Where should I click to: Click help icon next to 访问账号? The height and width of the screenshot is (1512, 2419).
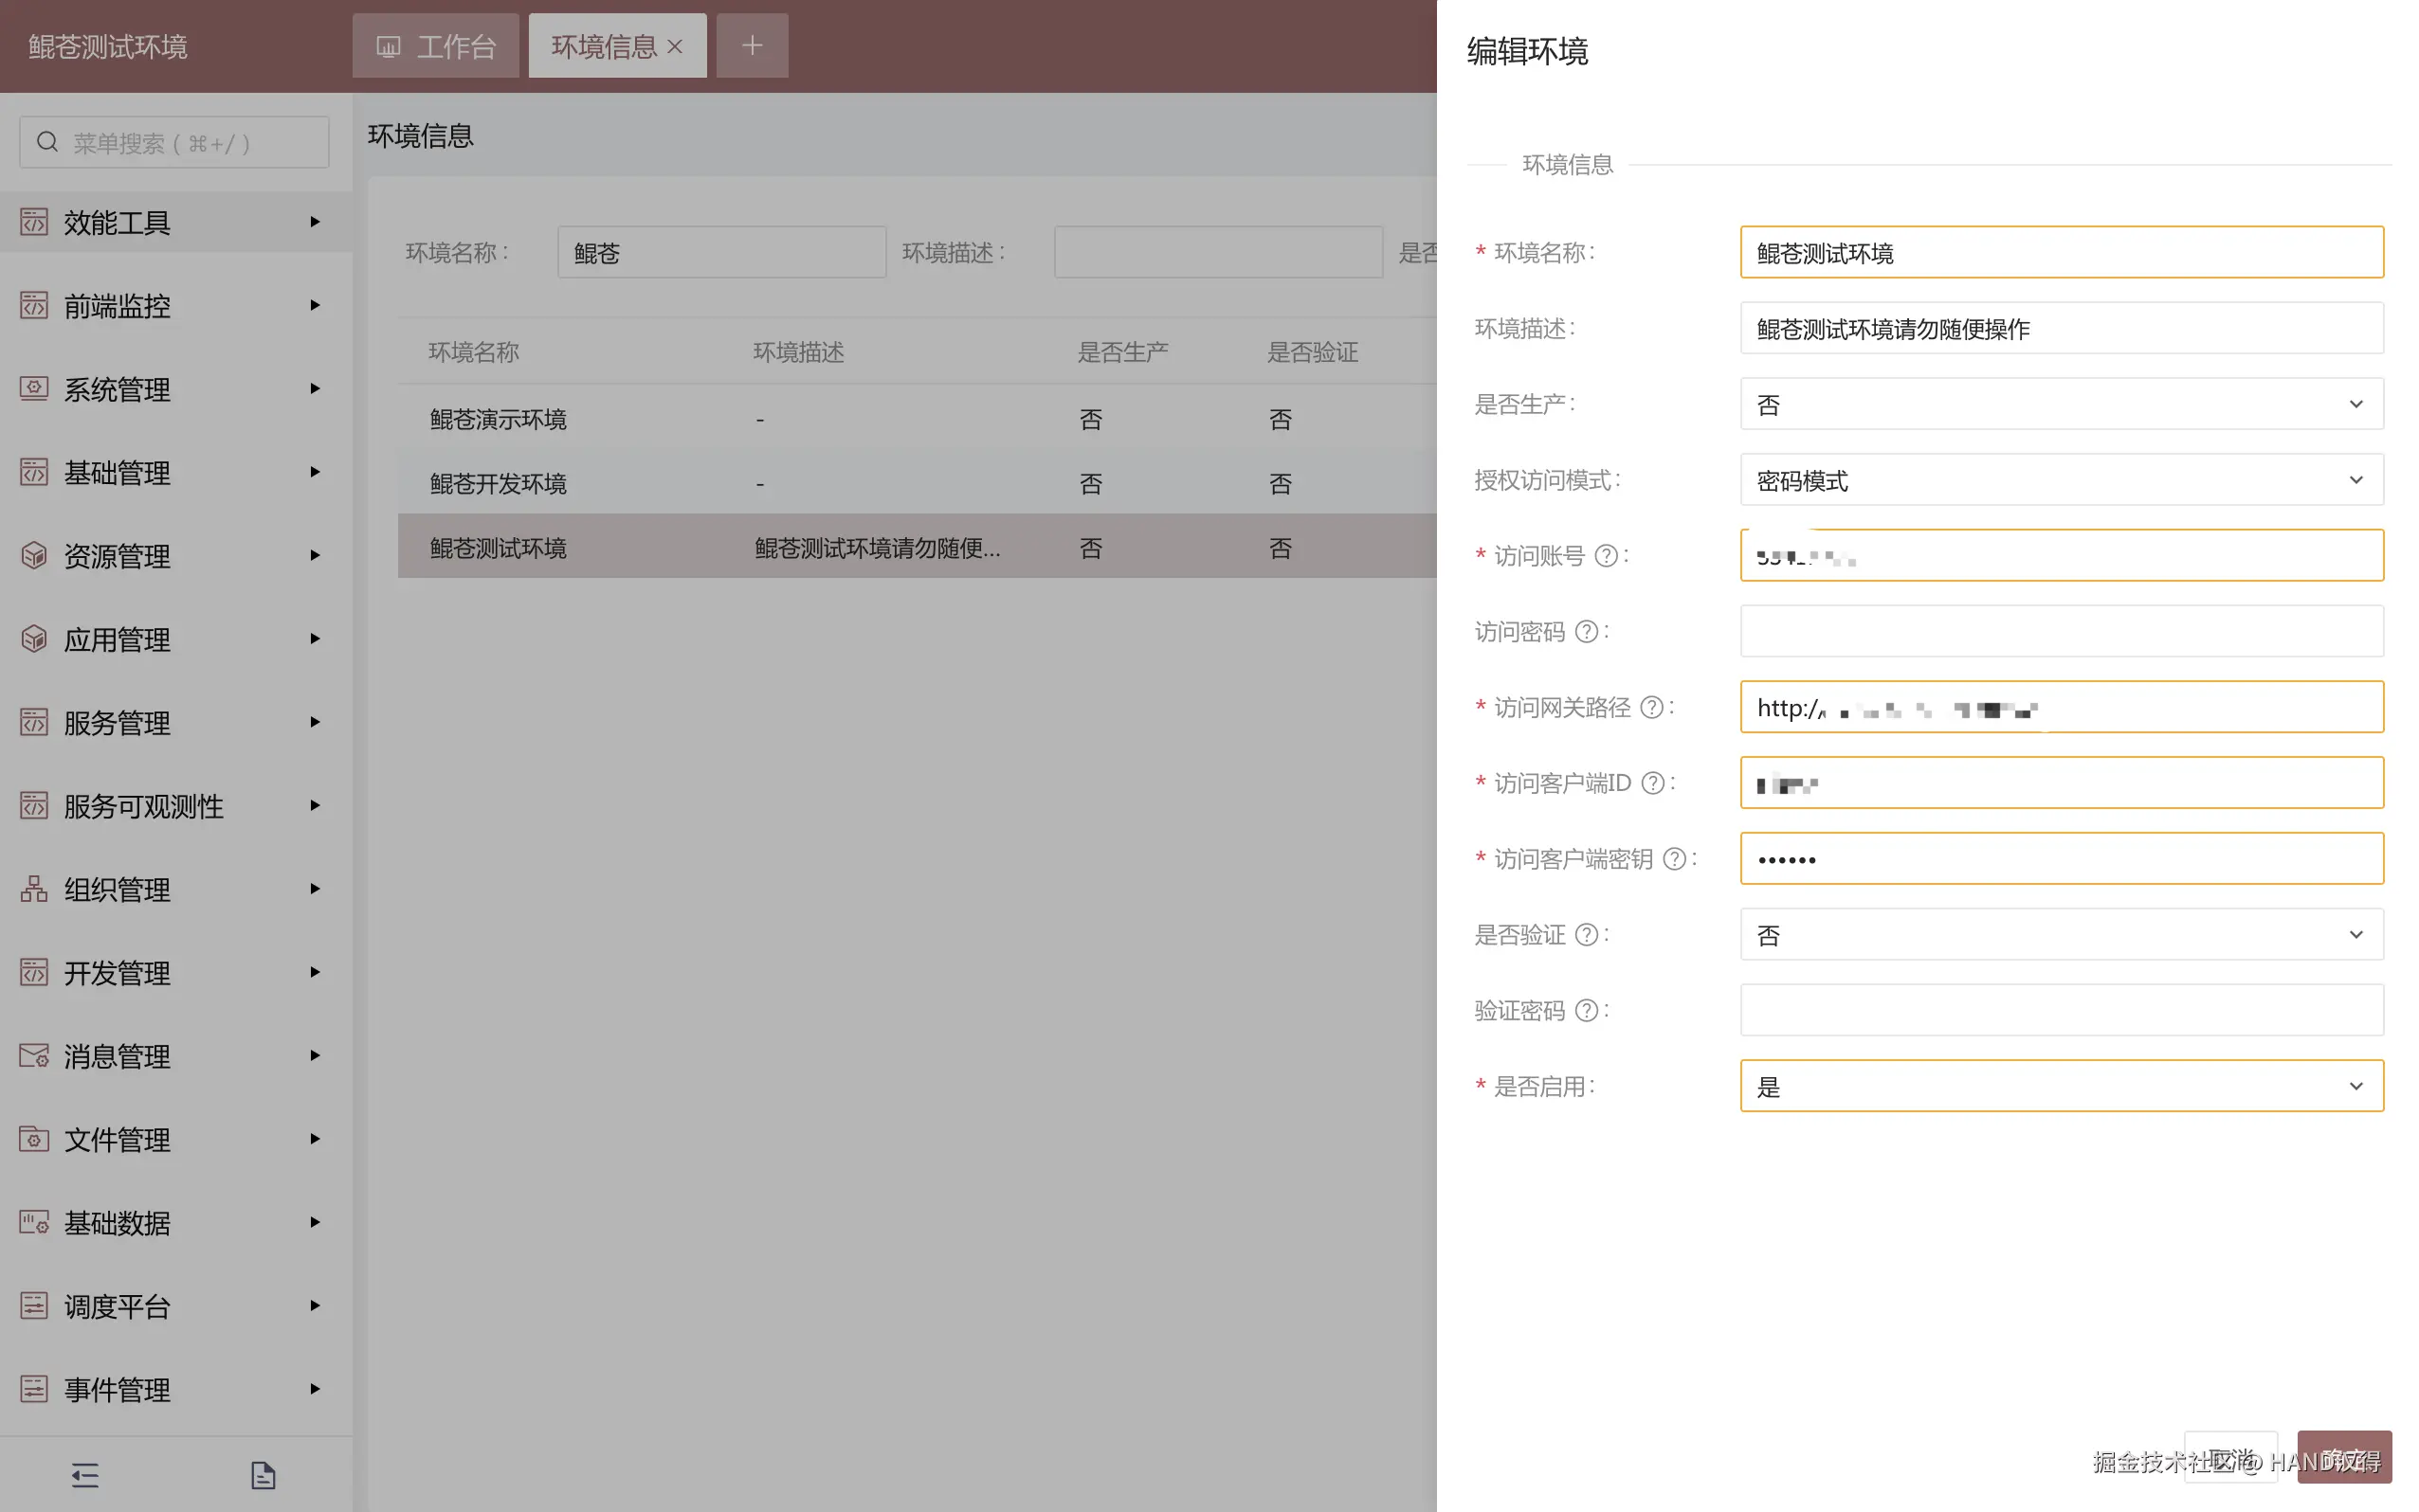click(x=1605, y=556)
